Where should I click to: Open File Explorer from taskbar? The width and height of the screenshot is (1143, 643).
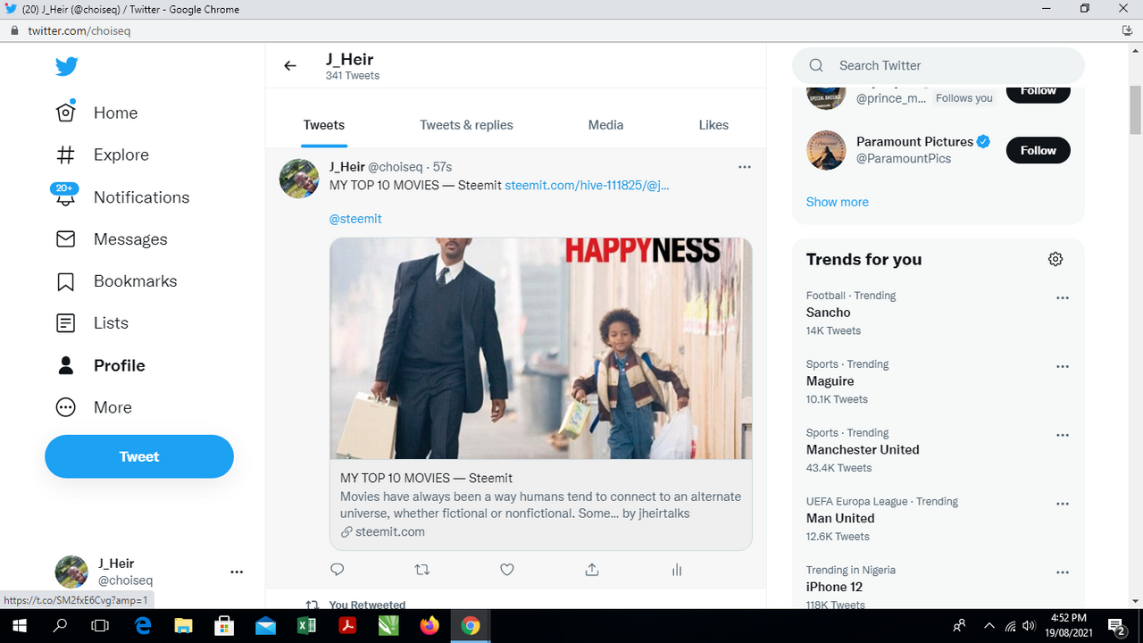183,626
